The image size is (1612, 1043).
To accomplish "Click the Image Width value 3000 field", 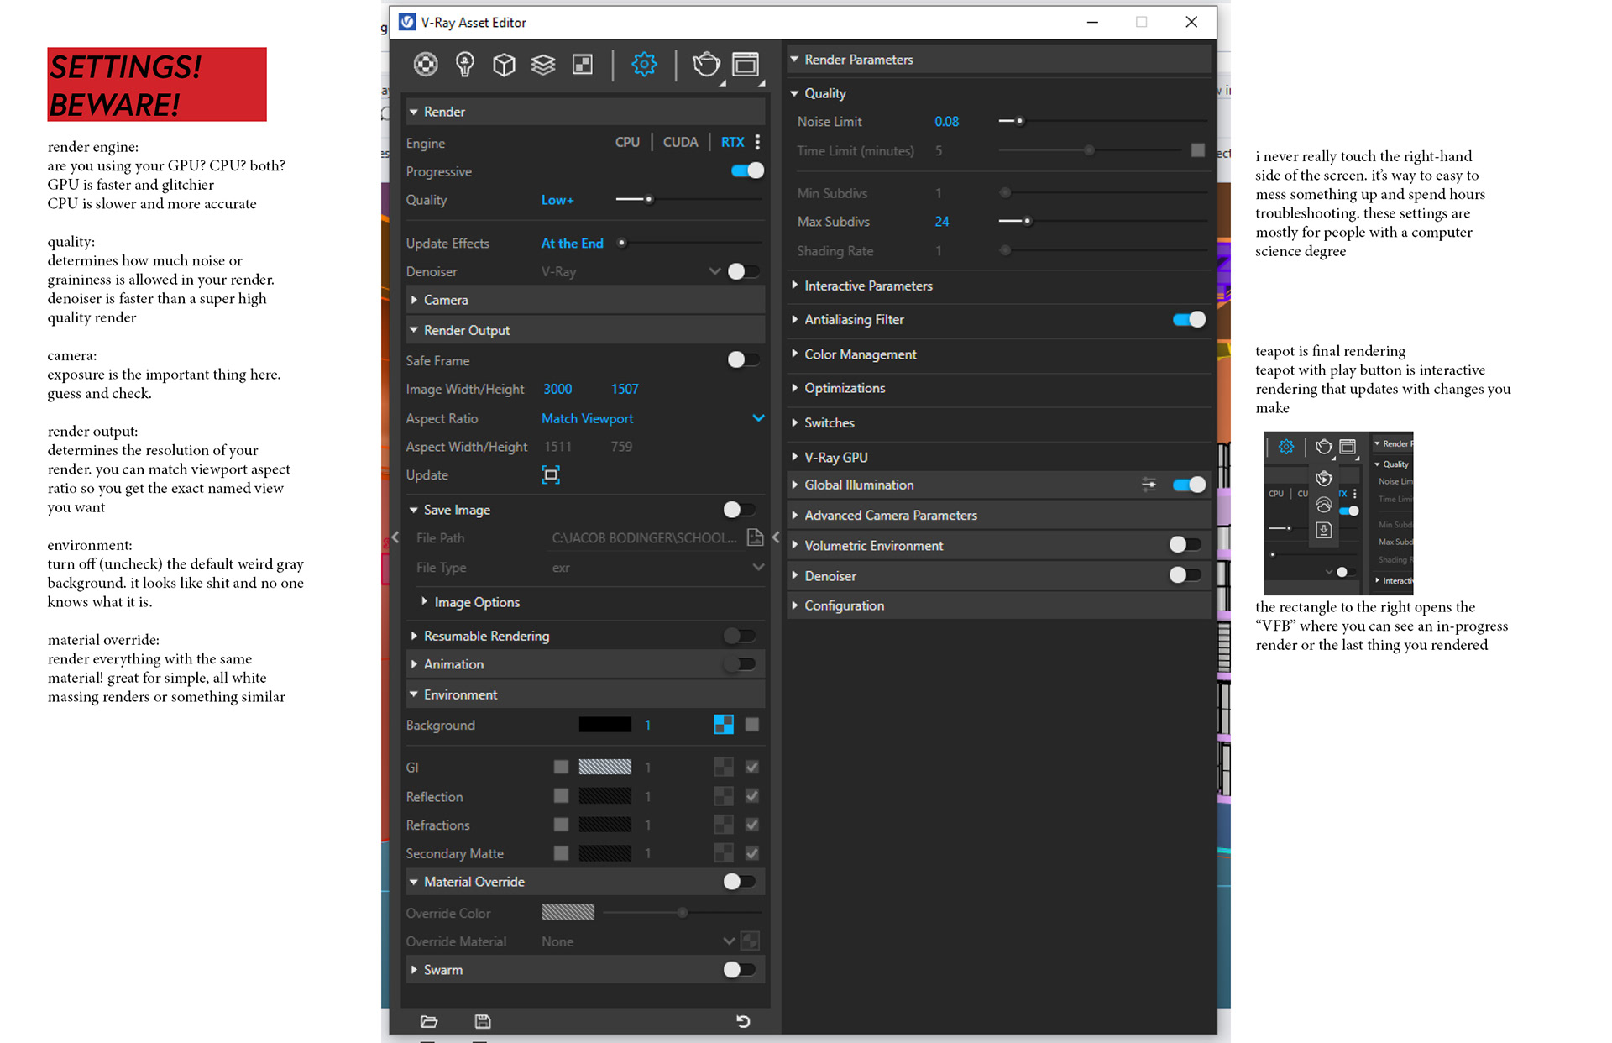I will 557,390.
